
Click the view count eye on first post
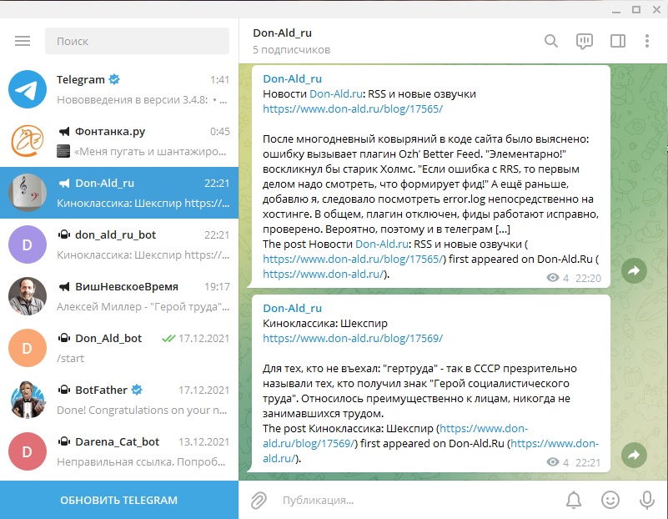(x=553, y=278)
